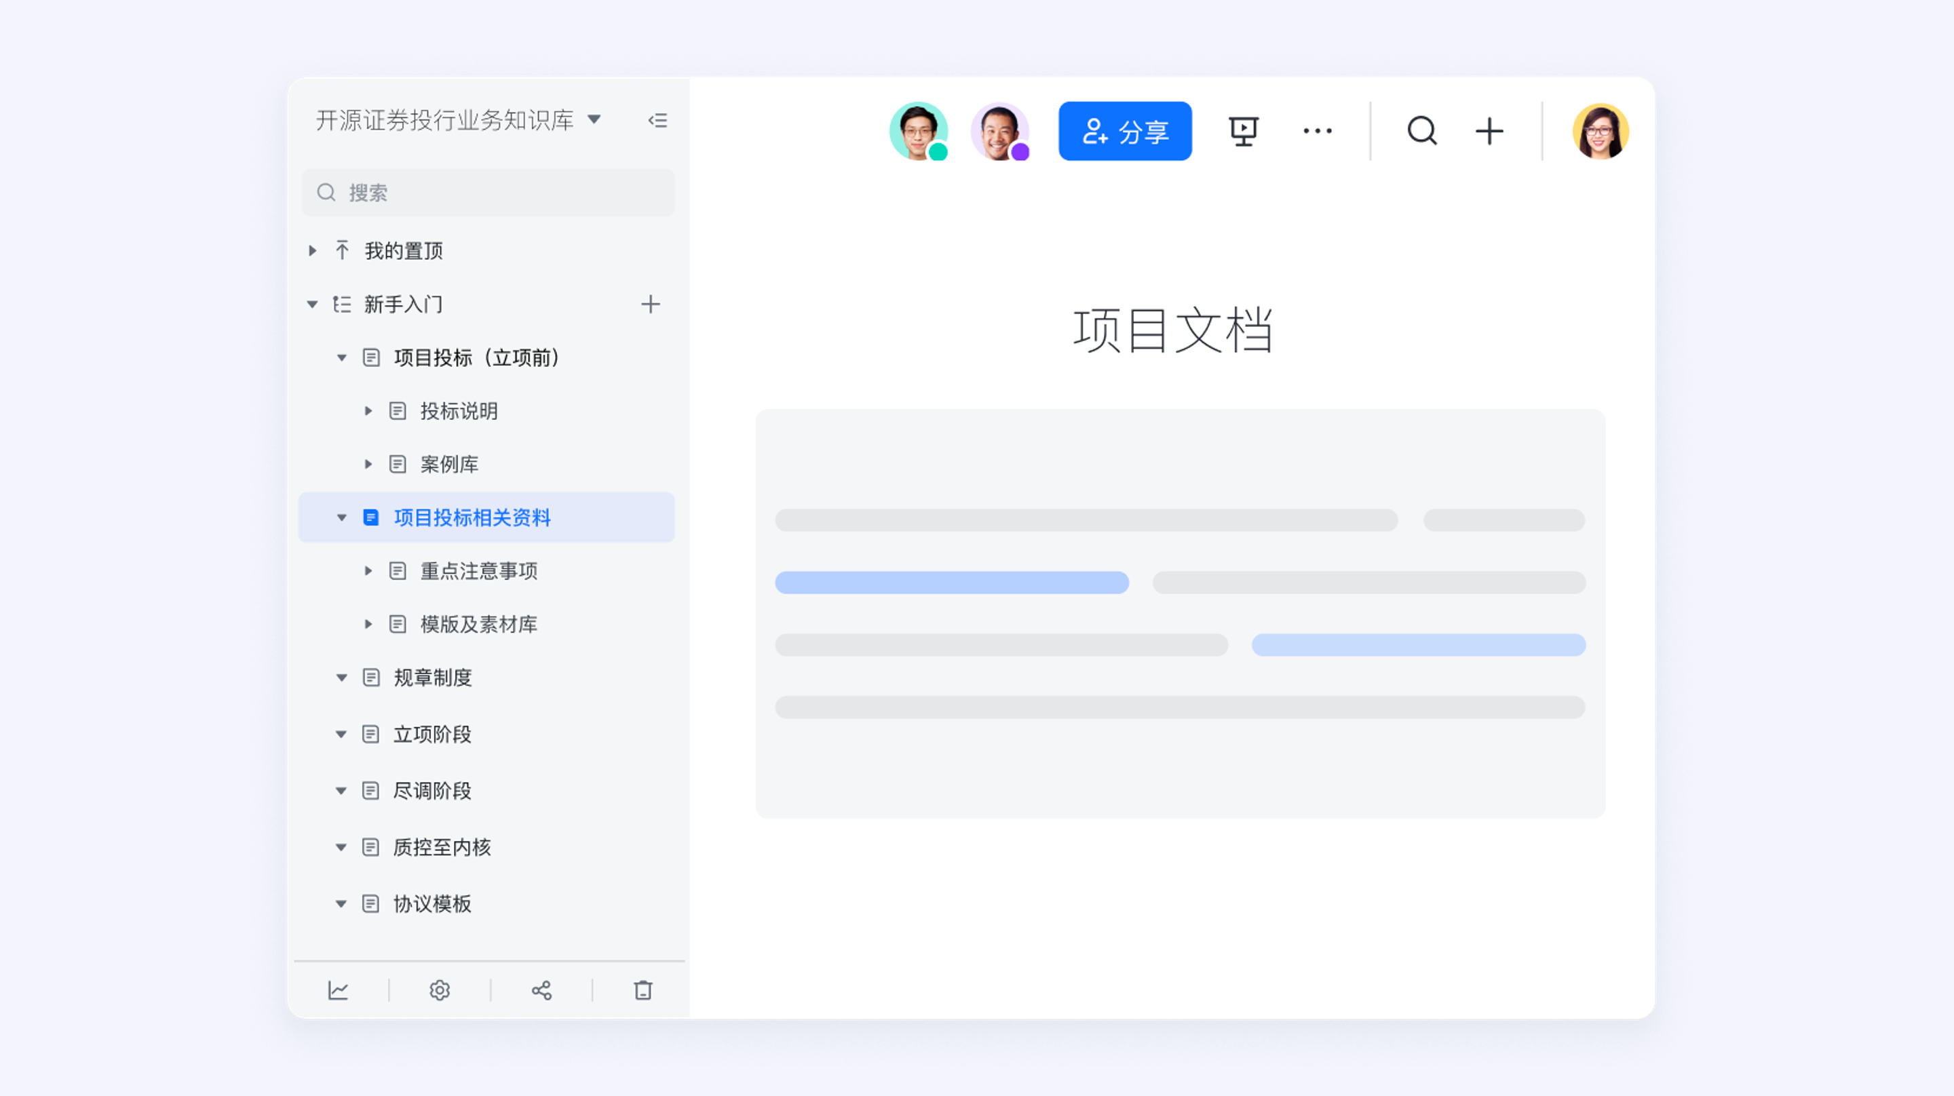Image resolution: width=1954 pixels, height=1096 pixels.
Task: Open the 立项阶段 document
Action: coord(432,735)
